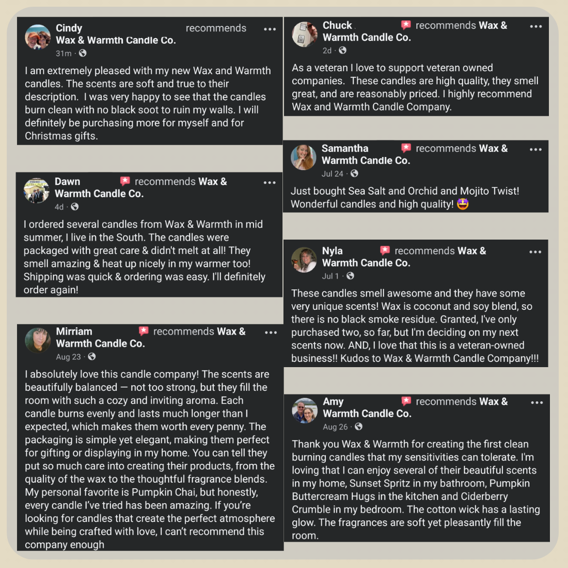Click the recommends star badge beside Nyla

click(x=385, y=250)
